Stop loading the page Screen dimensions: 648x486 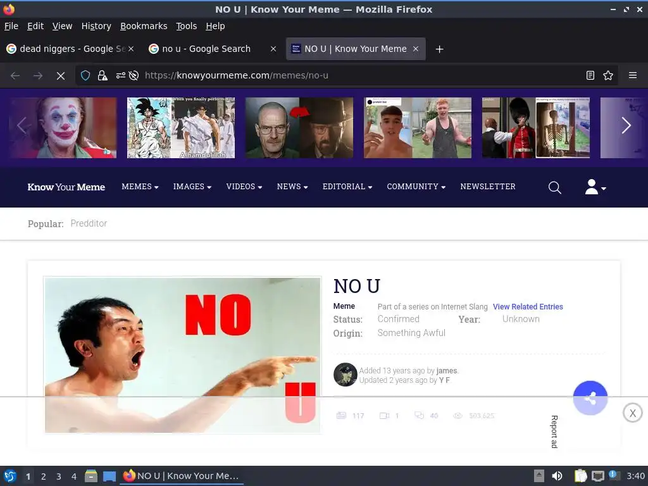[x=60, y=76]
